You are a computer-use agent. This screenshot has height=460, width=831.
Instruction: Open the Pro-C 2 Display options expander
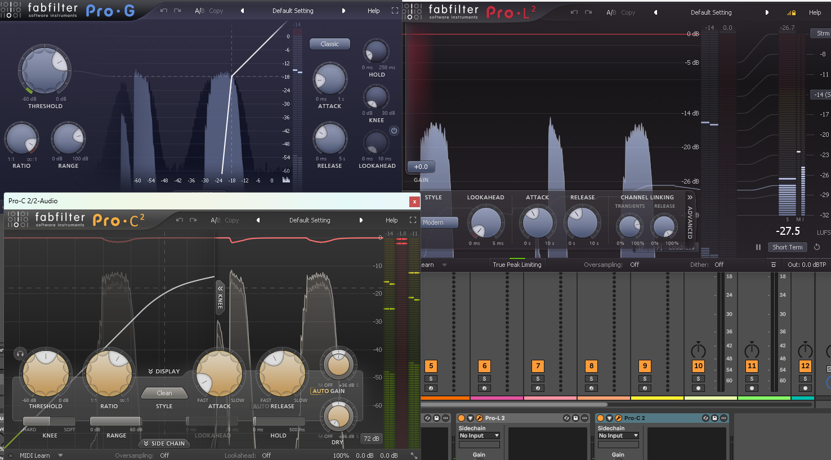[164, 371]
